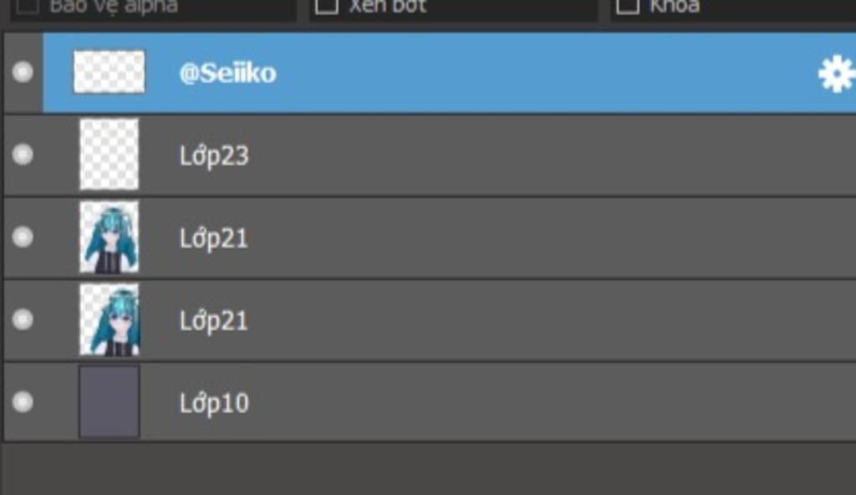Screen dimensions: 856x495
Task: Click thumbnail of Lớp21 layer above Lớp10
Action: point(110,319)
